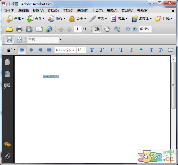
Task: Open the 工具(T) menu
Action: pyautogui.click(x=97, y=11)
